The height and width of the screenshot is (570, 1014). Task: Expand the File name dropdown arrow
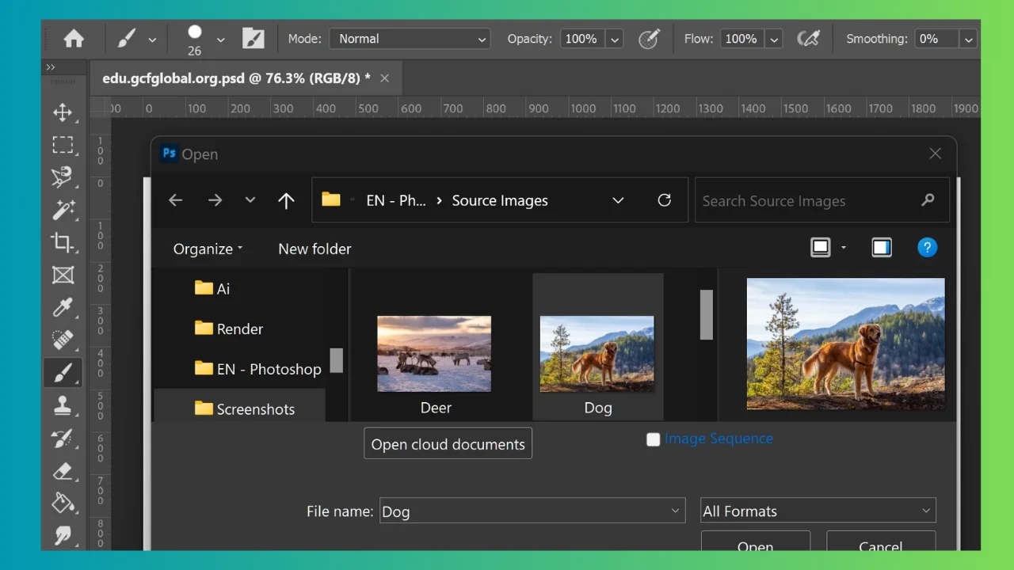(x=676, y=511)
